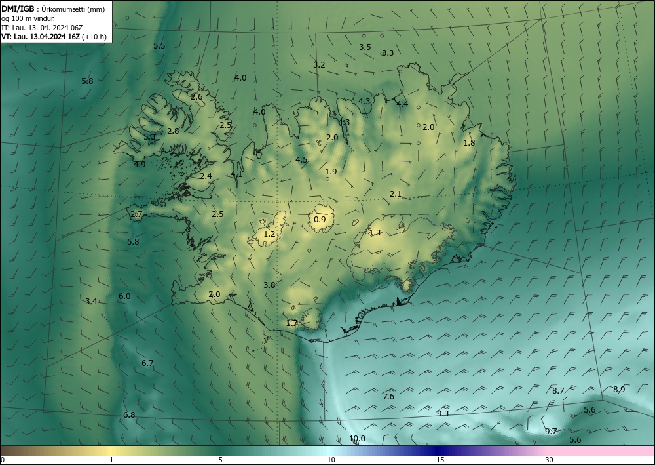
Task: Click the 3.5 value on the map
Action: pos(365,47)
